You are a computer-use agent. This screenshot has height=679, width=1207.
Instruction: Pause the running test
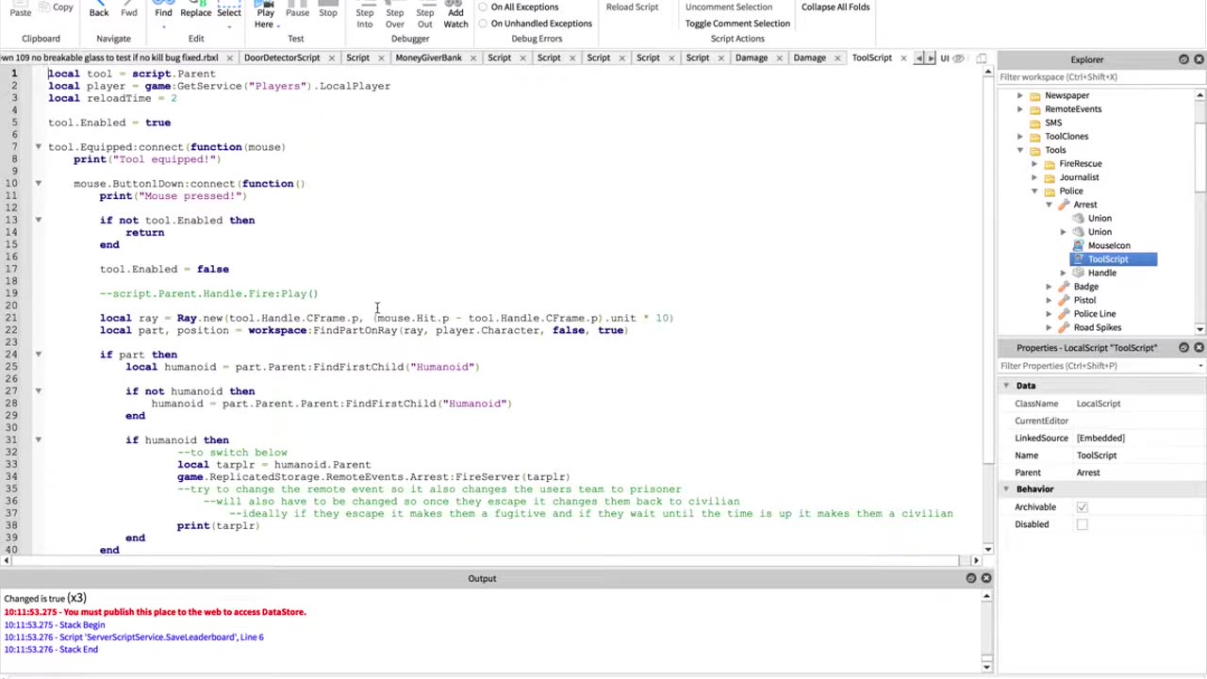tap(297, 10)
